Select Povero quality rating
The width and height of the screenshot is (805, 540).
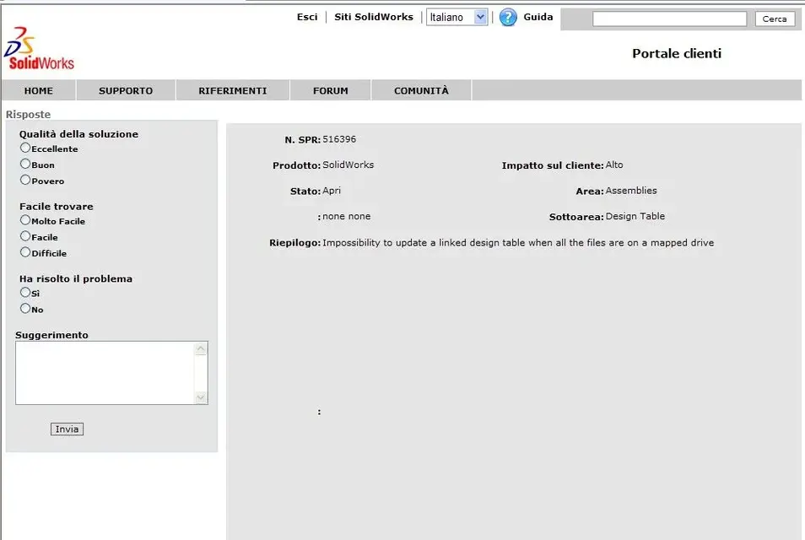tap(25, 180)
